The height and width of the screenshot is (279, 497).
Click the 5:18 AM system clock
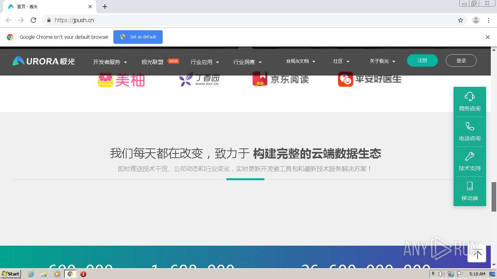(477, 274)
